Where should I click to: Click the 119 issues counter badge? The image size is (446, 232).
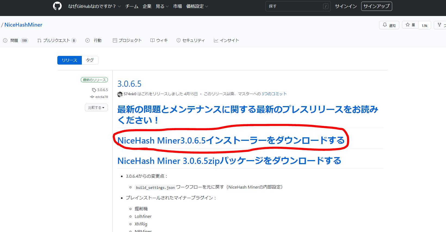coord(24,41)
